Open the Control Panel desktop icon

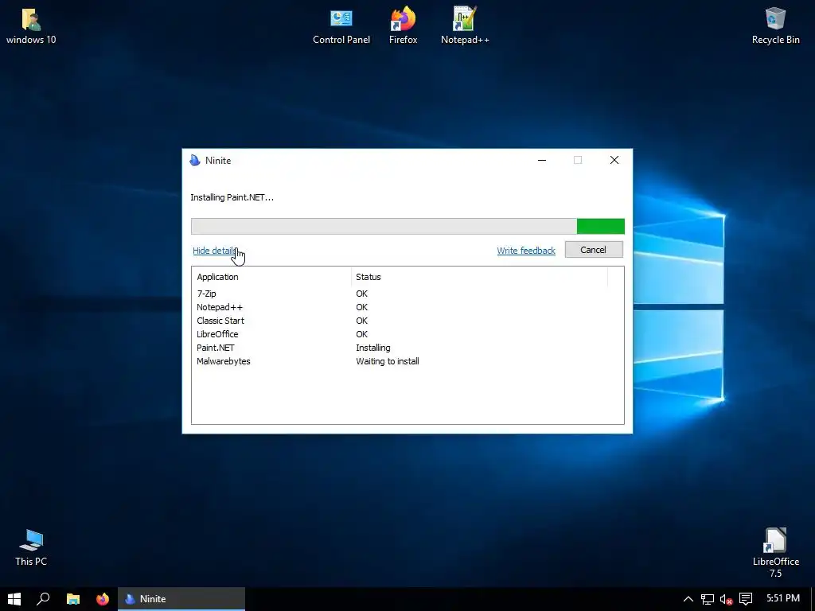[x=341, y=26]
